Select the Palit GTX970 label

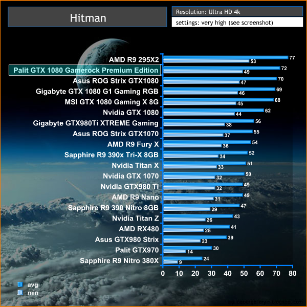137,250
